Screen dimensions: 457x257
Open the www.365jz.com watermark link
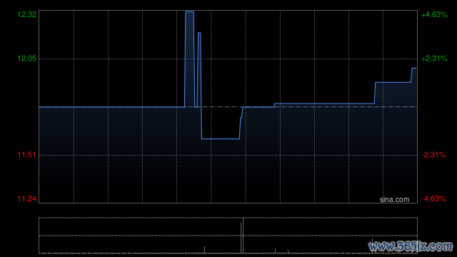[x=411, y=246]
